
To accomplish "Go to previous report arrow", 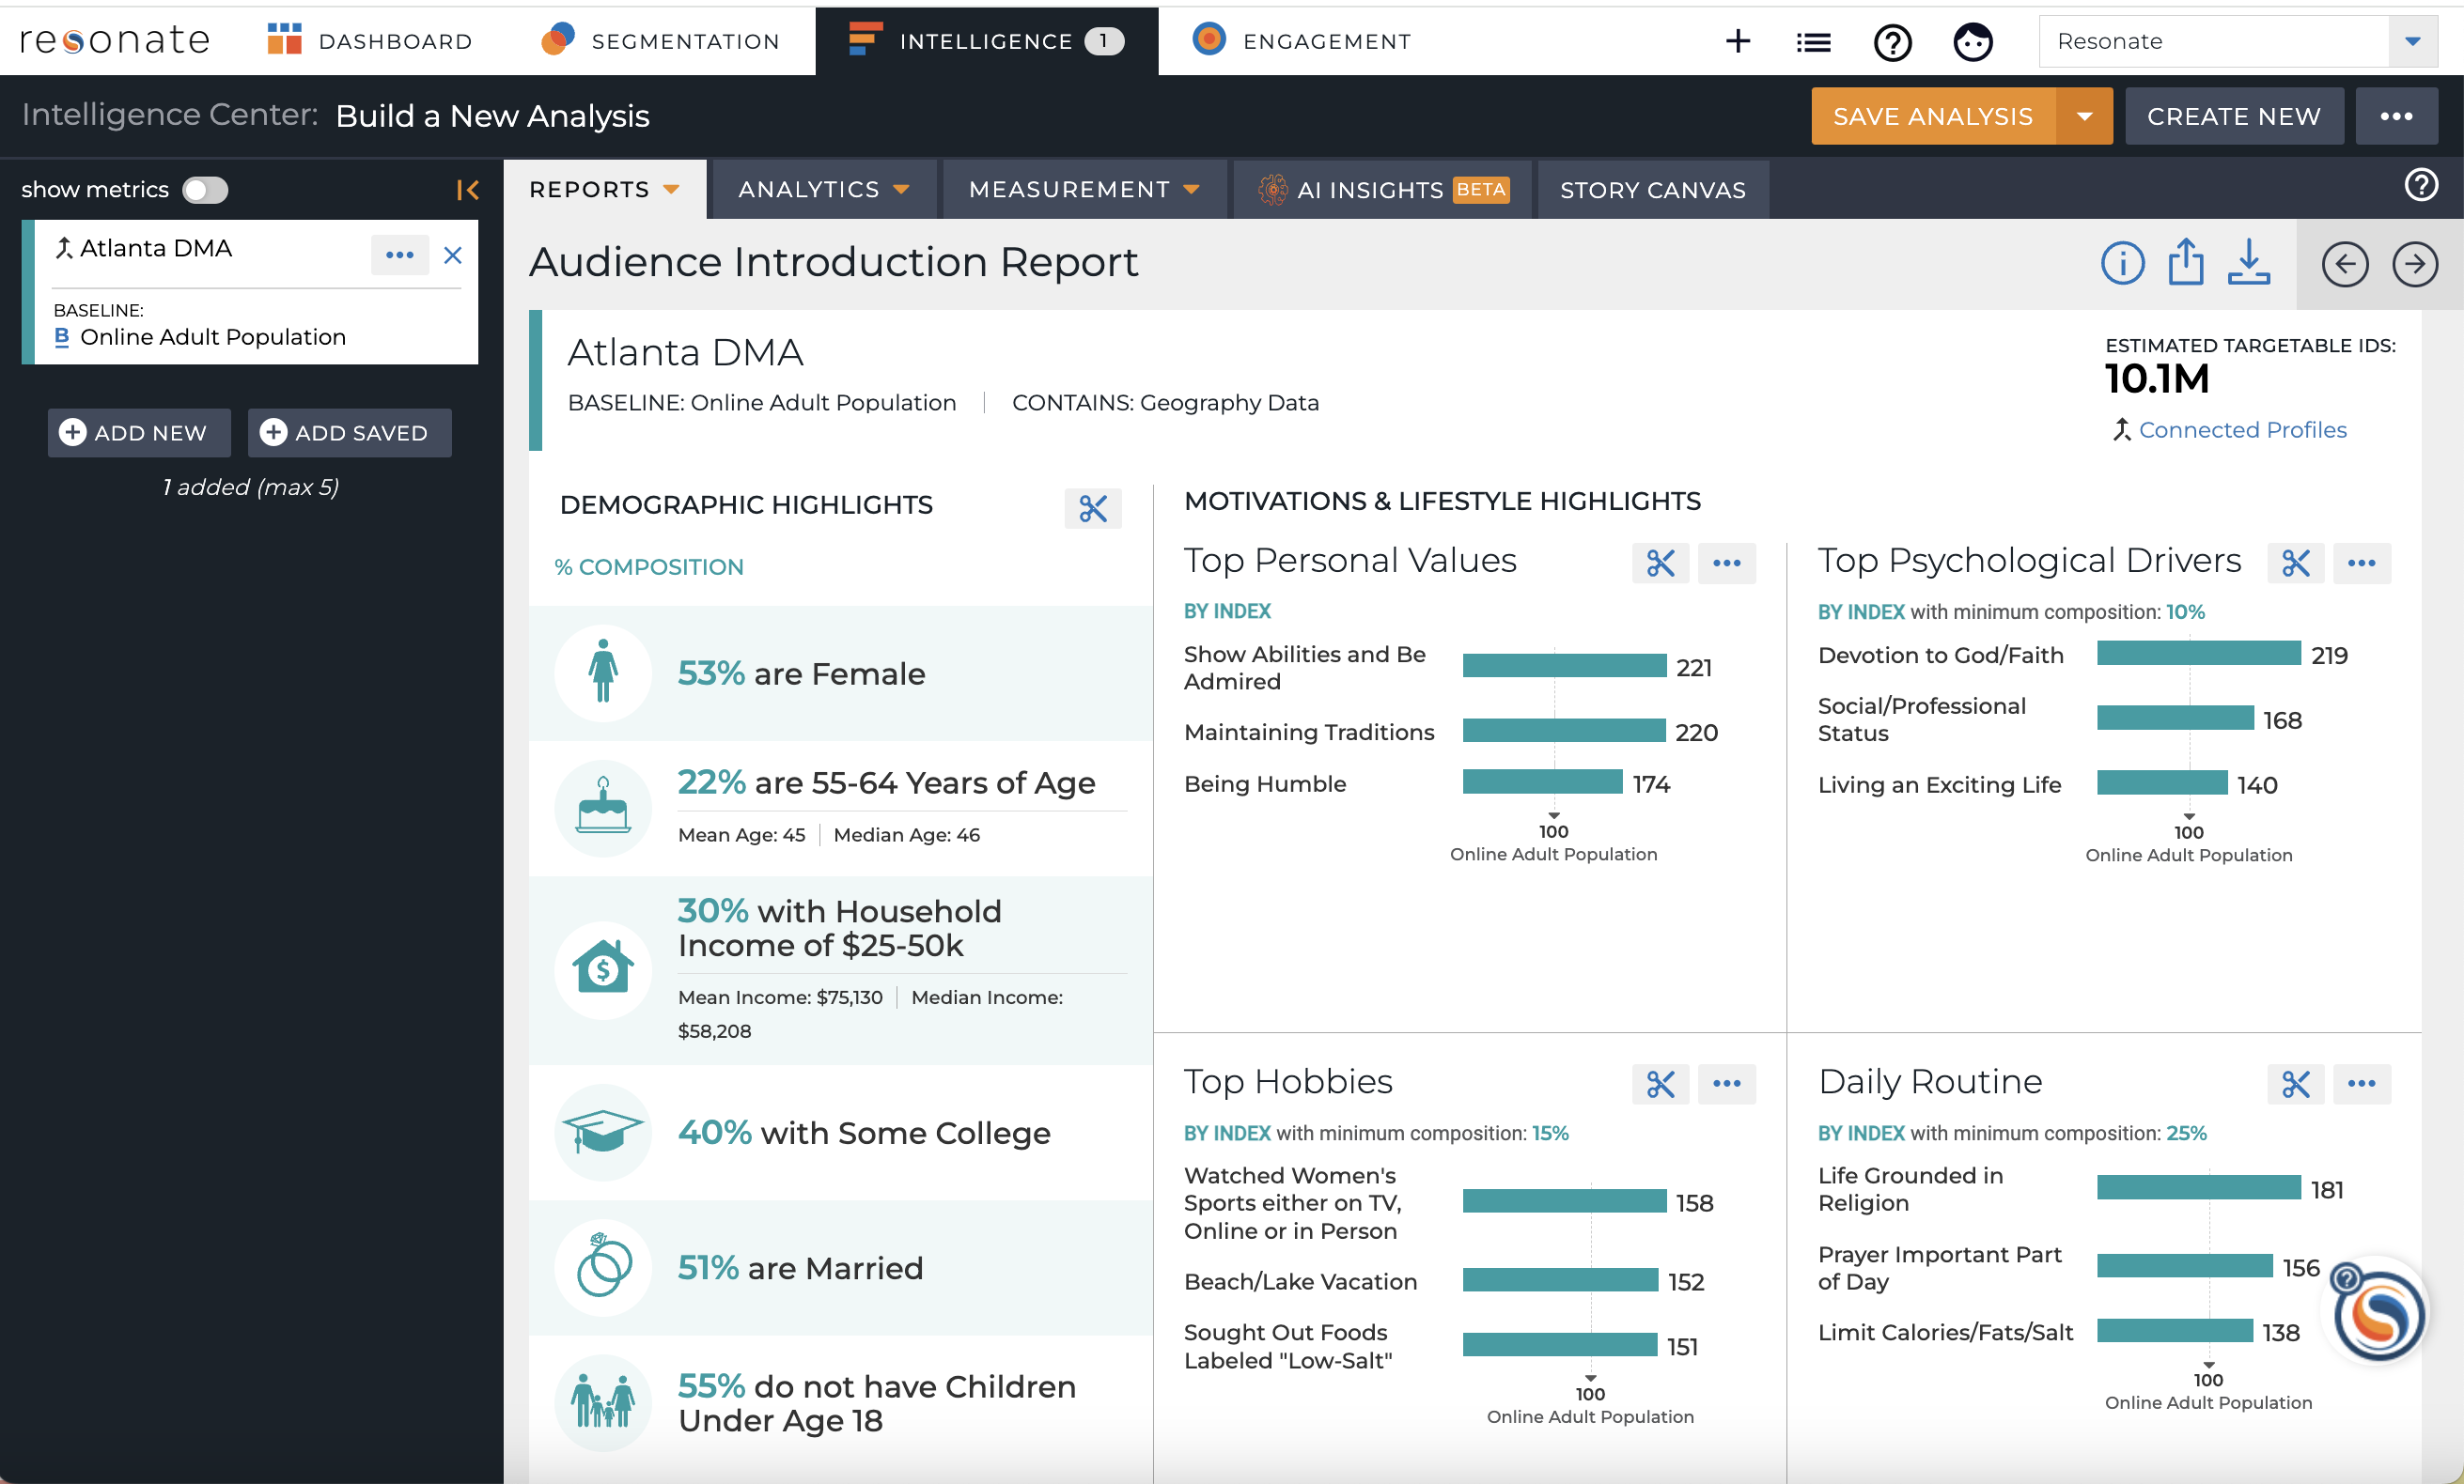I will 2345,264.
